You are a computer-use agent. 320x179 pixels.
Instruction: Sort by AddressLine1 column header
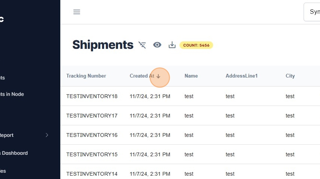[x=241, y=76]
